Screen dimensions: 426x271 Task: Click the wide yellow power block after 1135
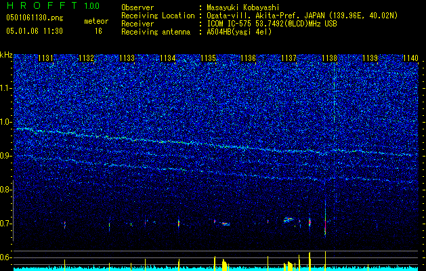(x=224, y=266)
